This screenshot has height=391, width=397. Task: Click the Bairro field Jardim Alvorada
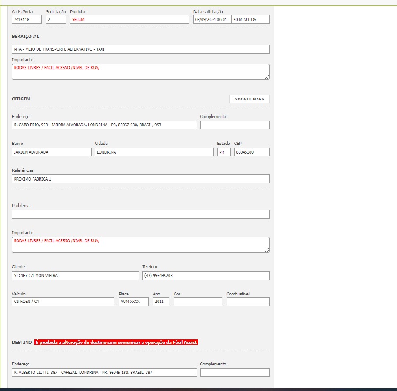(51, 152)
